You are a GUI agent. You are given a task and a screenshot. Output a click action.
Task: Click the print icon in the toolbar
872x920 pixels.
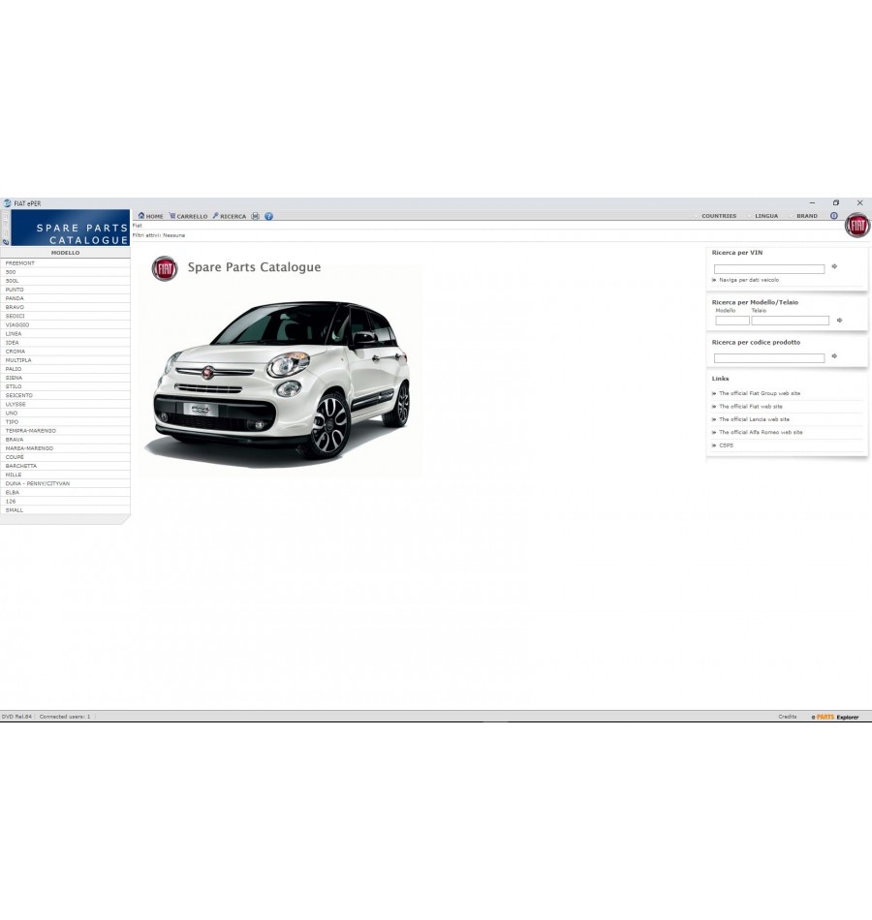[x=256, y=216]
